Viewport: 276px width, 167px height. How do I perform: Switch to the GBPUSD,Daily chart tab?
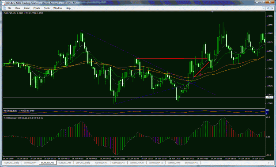tap(83, 163)
